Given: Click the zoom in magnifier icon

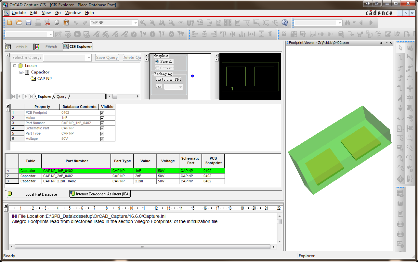Looking at the screenshot, I should click(143, 23).
